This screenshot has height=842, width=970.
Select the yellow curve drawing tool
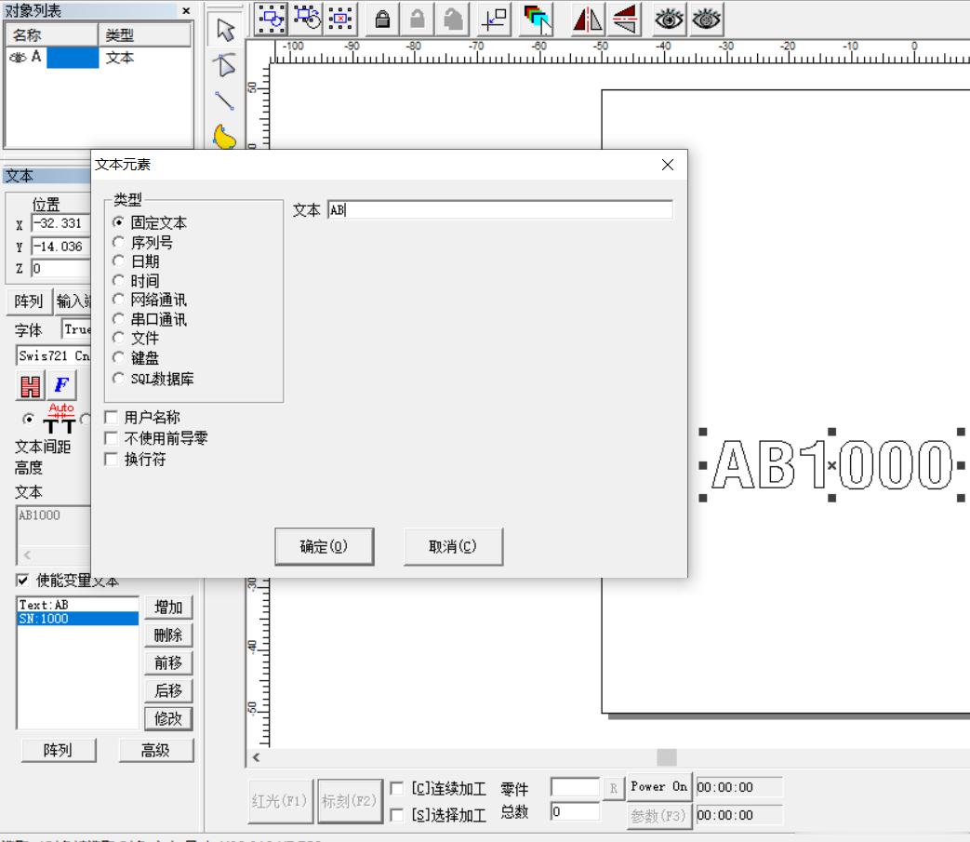click(225, 137)
